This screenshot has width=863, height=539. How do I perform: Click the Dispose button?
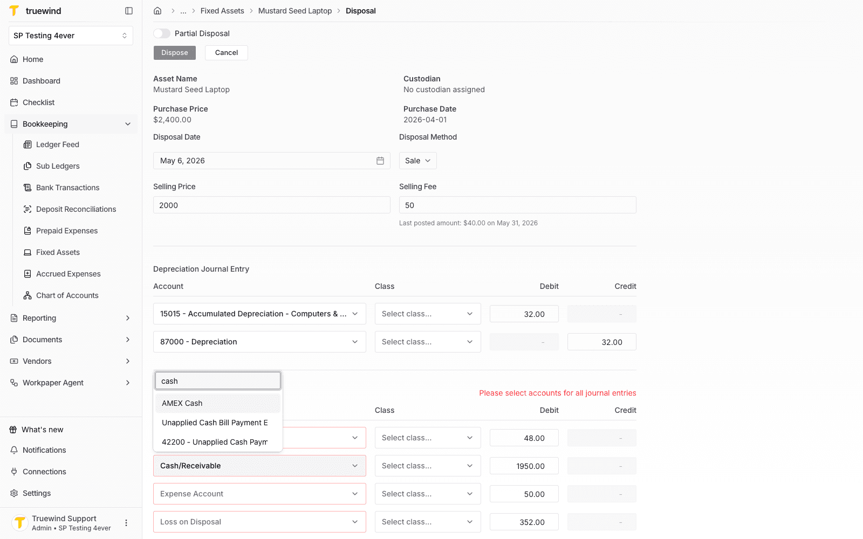coord(175,53)
